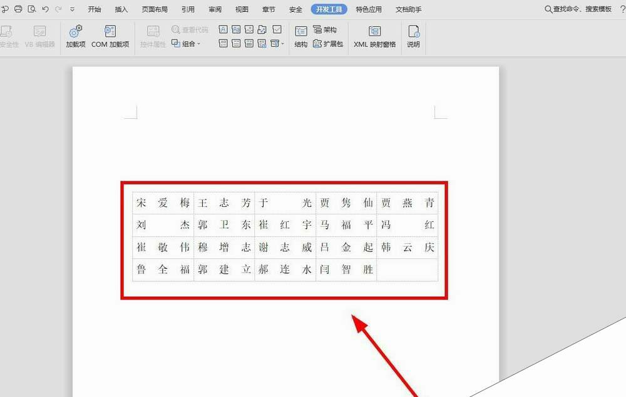Click the table cell 吕金起
Image resolution: width=626 pixels, height=397 pixels.
346,247
